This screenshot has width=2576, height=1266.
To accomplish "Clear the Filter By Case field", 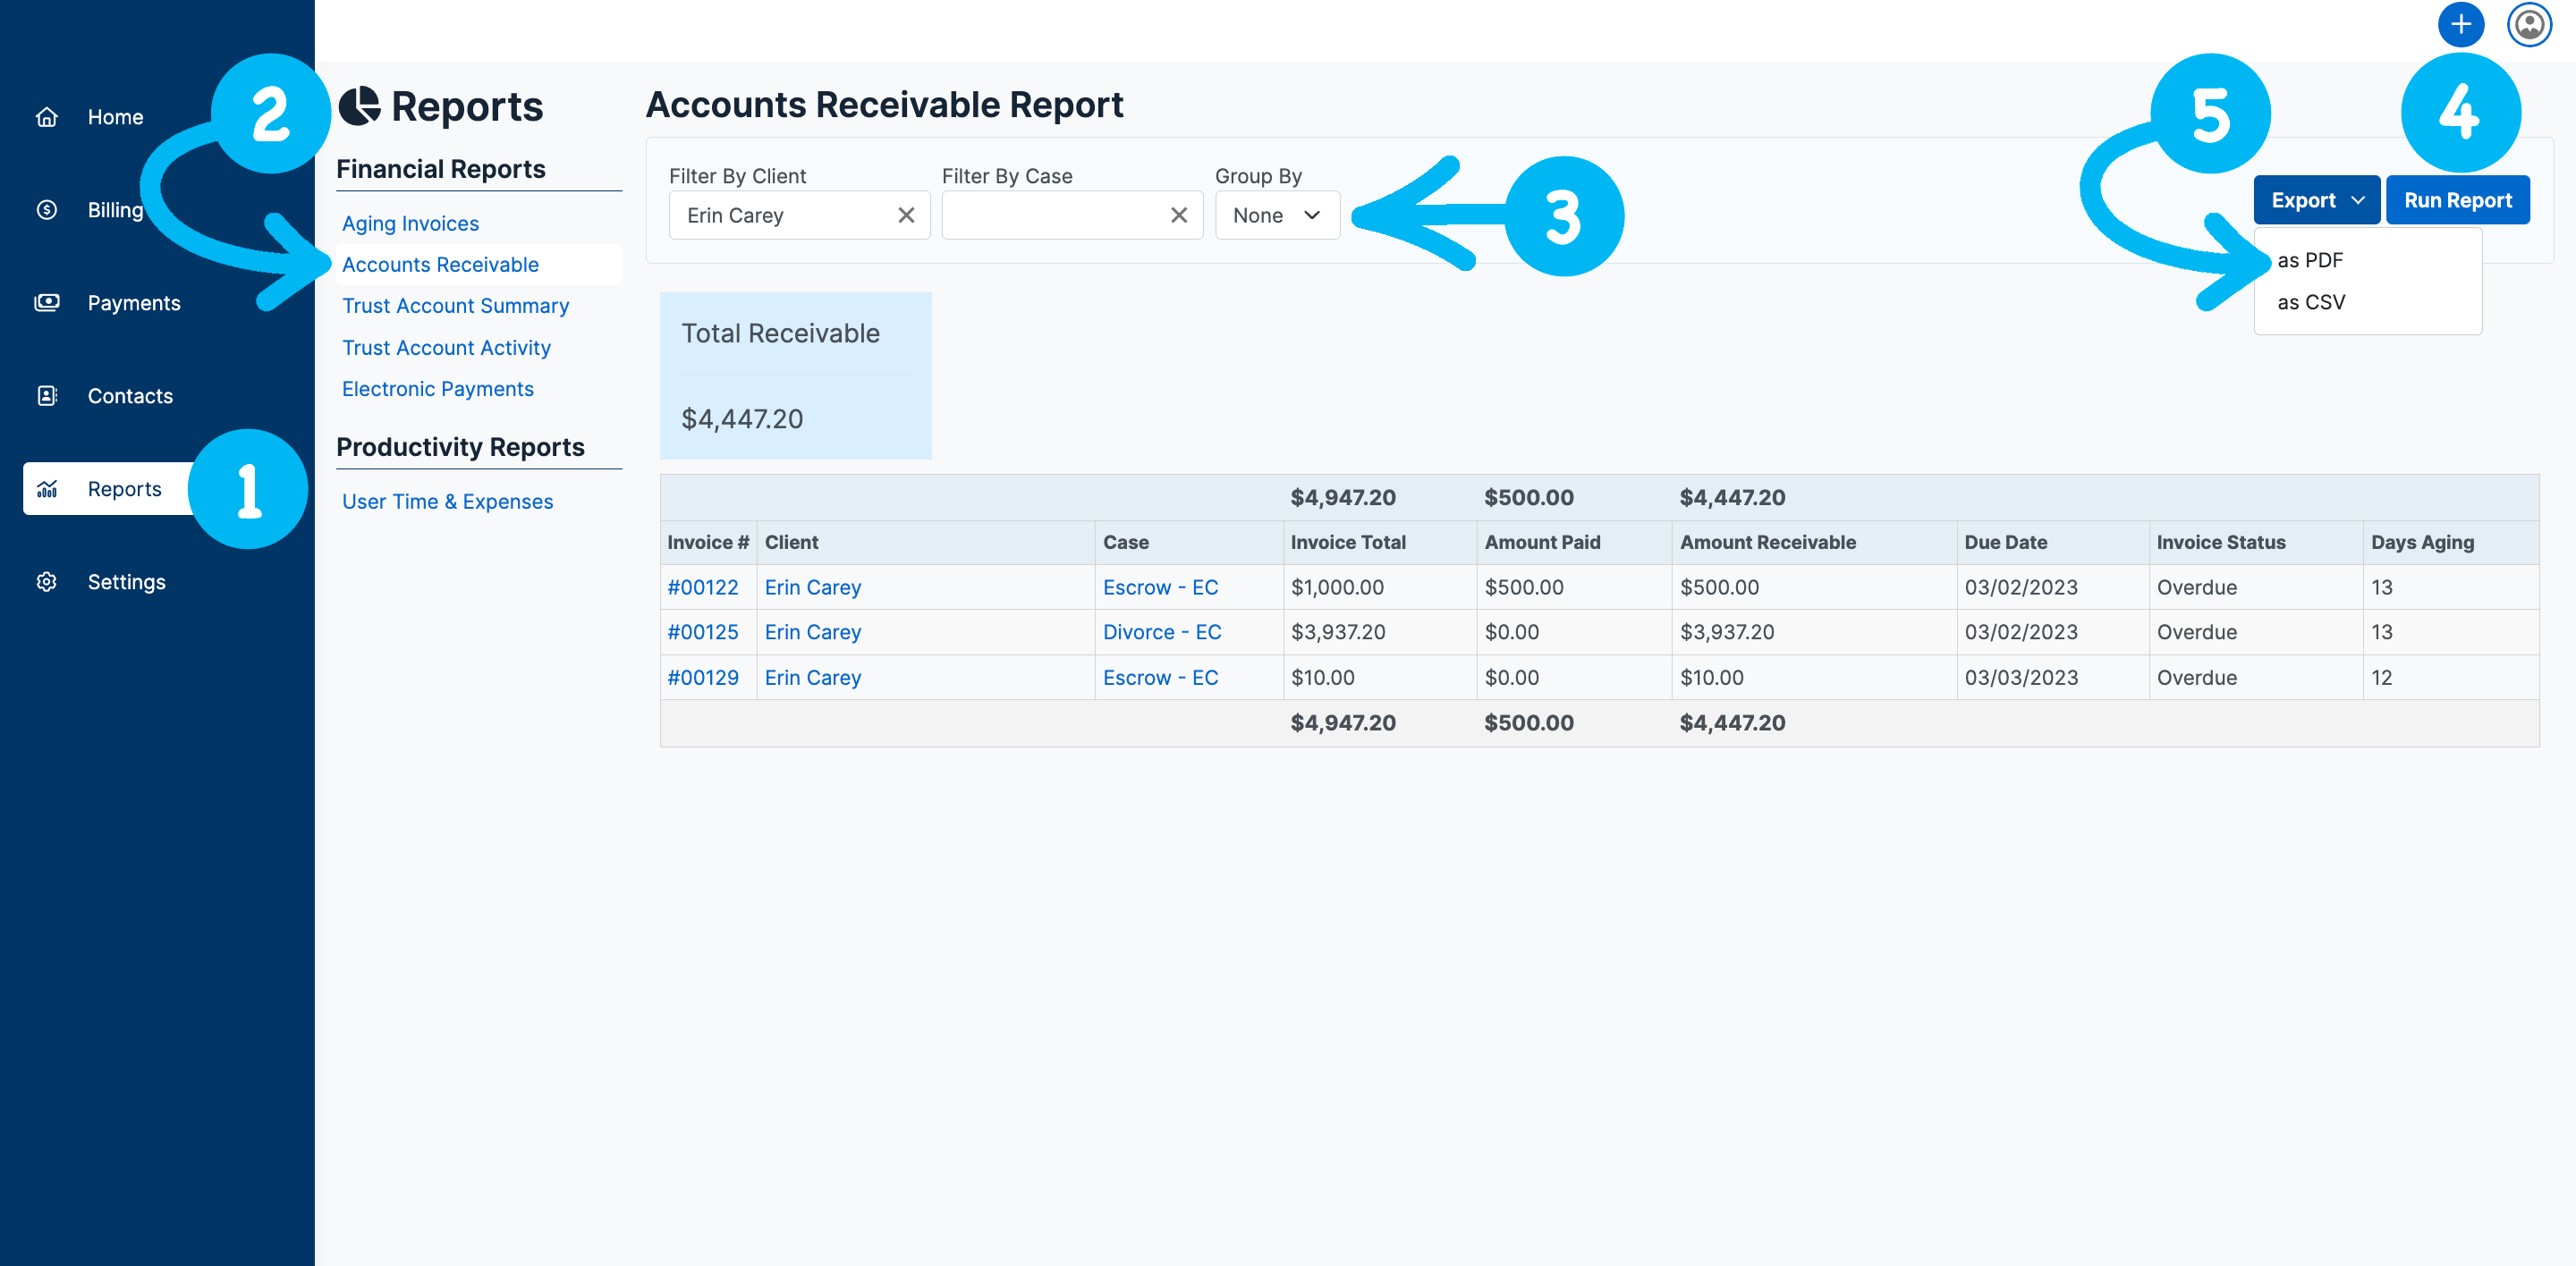I will pyautogui.click(x=1179, y=215).
